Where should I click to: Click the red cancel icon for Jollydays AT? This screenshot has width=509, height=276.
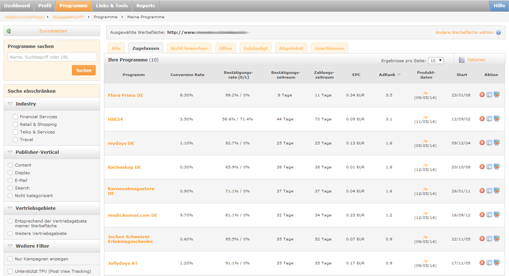pos(482,263)
